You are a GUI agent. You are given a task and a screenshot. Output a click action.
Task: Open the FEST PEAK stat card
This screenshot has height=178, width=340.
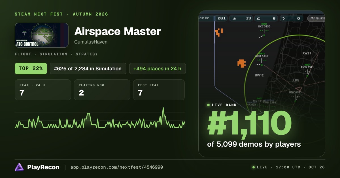(x=159, y=90)
